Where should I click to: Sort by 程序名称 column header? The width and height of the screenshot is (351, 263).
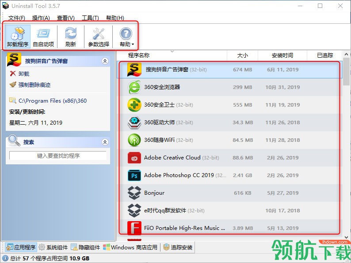tap(139, 55)
